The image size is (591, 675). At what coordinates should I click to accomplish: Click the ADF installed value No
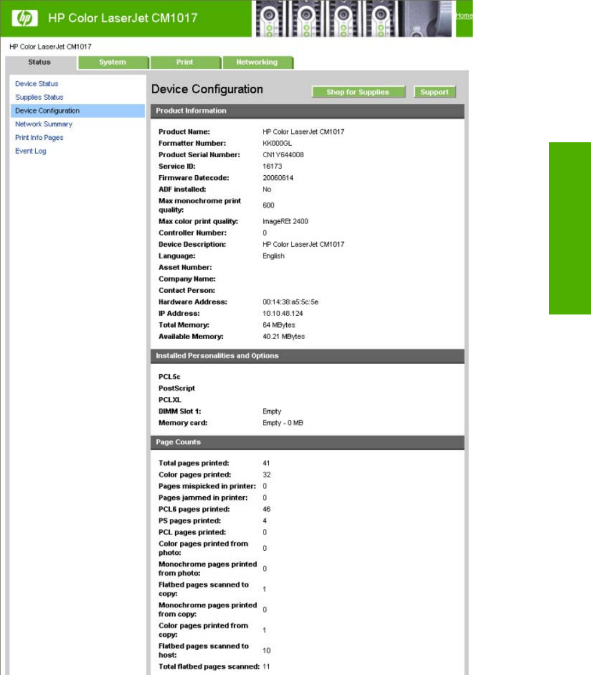(x=267, y=190)
